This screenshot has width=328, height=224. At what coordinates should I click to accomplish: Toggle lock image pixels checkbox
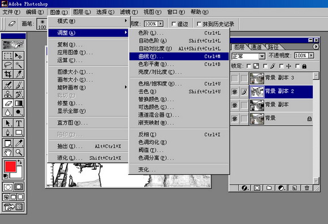(x=265, y=66)
